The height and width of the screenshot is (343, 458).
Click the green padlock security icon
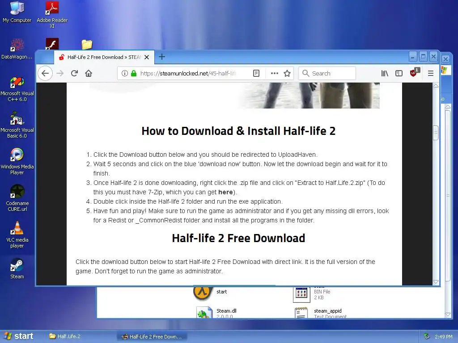click(x=134, y=73)
